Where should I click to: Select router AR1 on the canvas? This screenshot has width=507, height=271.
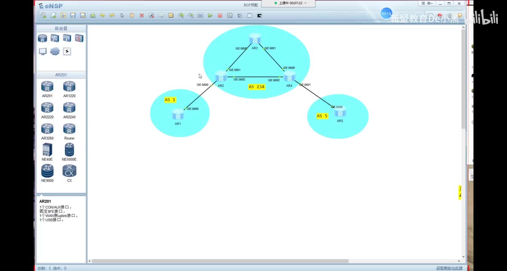tap(178, 114)
